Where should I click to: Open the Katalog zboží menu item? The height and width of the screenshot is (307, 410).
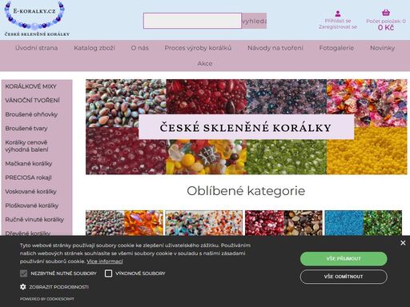[x=94, y=48]
